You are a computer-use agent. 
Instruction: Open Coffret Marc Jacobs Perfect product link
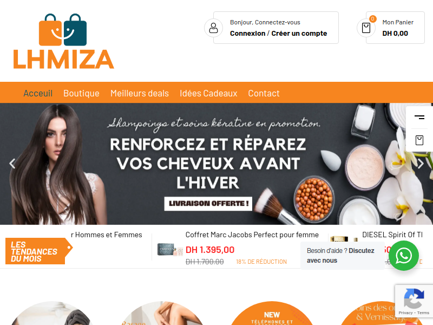click(x=252, y=235)
